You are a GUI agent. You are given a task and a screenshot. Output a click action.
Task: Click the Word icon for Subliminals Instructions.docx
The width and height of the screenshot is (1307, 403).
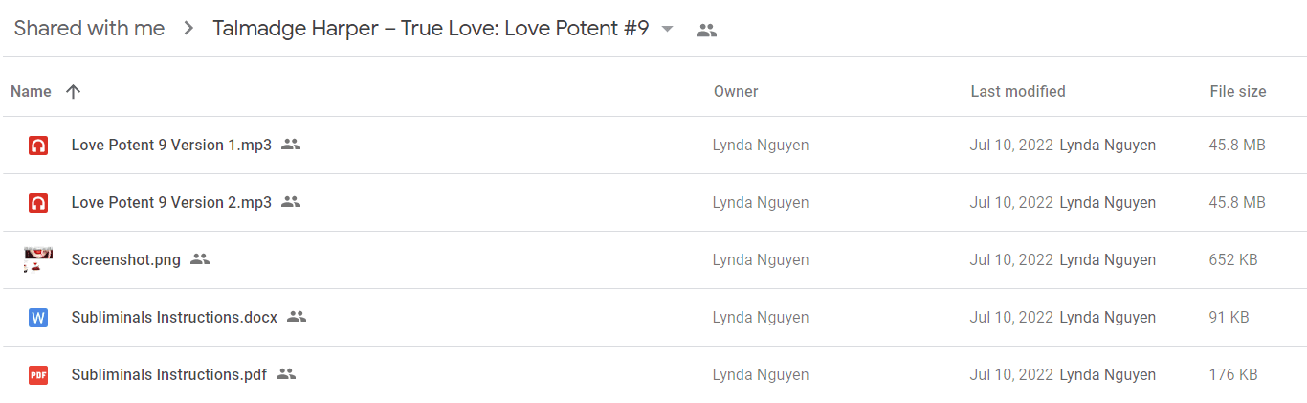(x=38, y=318)
